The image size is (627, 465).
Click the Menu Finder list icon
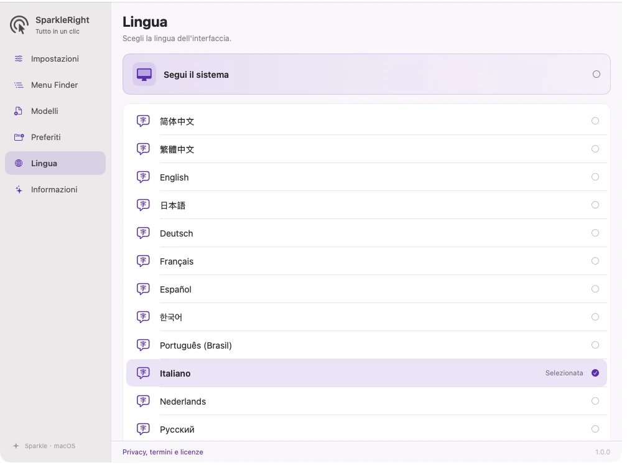coord(19,85)
